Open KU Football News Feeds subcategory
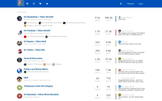 (x=58, y=36)
